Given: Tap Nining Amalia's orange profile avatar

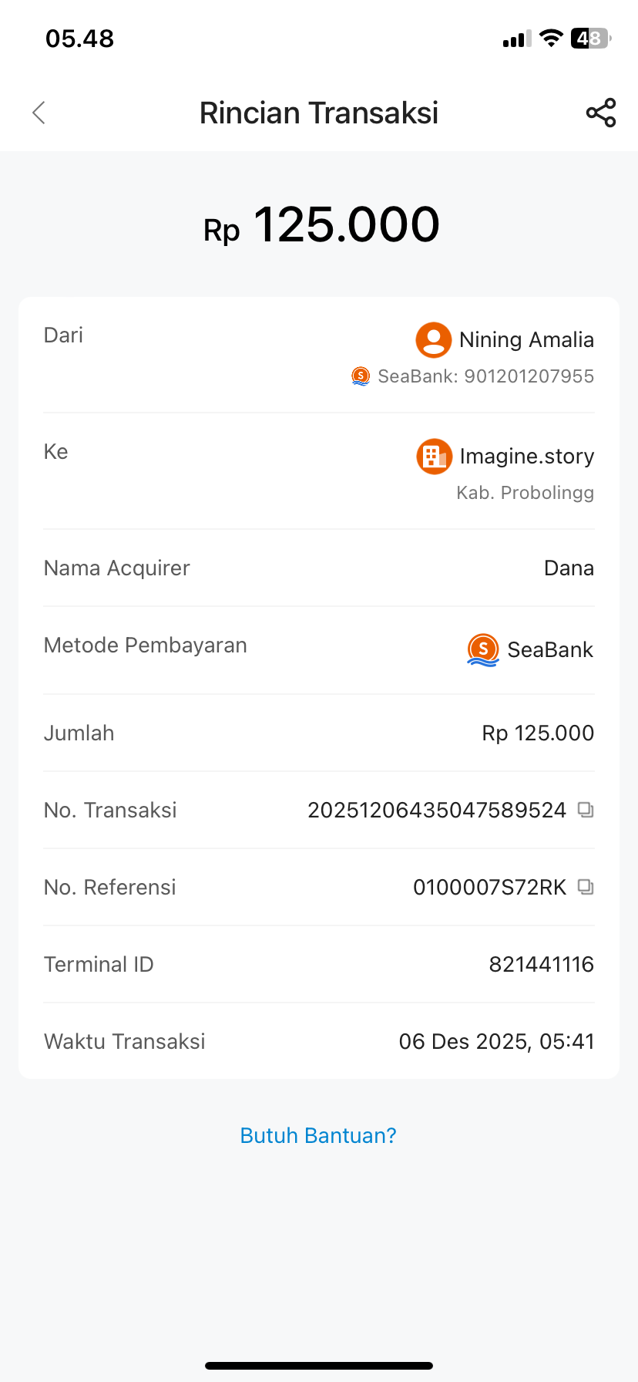Looking at the screenshot, I should click(x=434, y=340).
